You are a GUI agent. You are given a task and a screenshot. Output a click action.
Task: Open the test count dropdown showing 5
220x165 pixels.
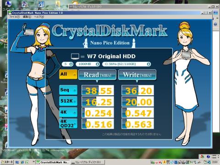tap(67, 64)
